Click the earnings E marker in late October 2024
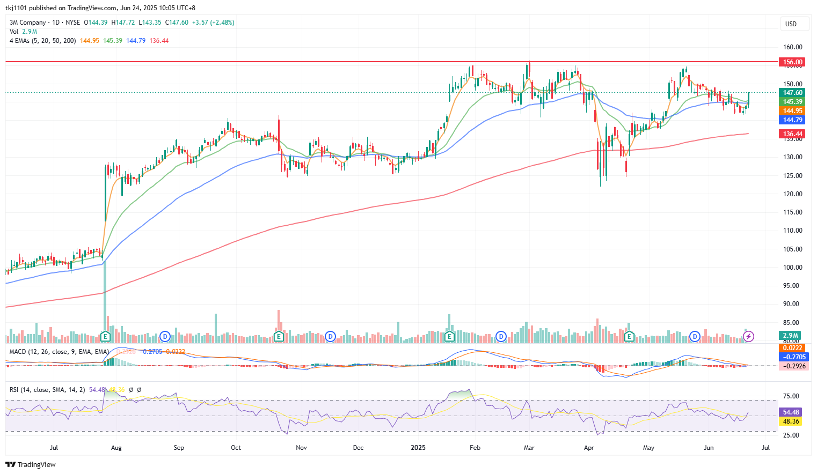 tap(279, 337)
